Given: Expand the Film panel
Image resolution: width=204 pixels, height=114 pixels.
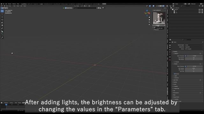Looking at the screenshot, I should point(174,91).
